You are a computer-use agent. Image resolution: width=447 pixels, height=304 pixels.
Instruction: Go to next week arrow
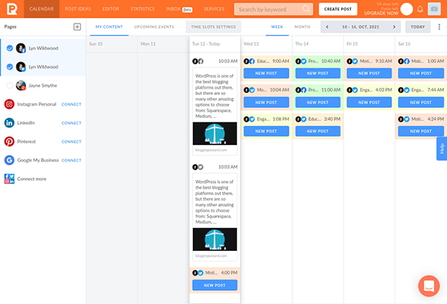coord(394,27)
